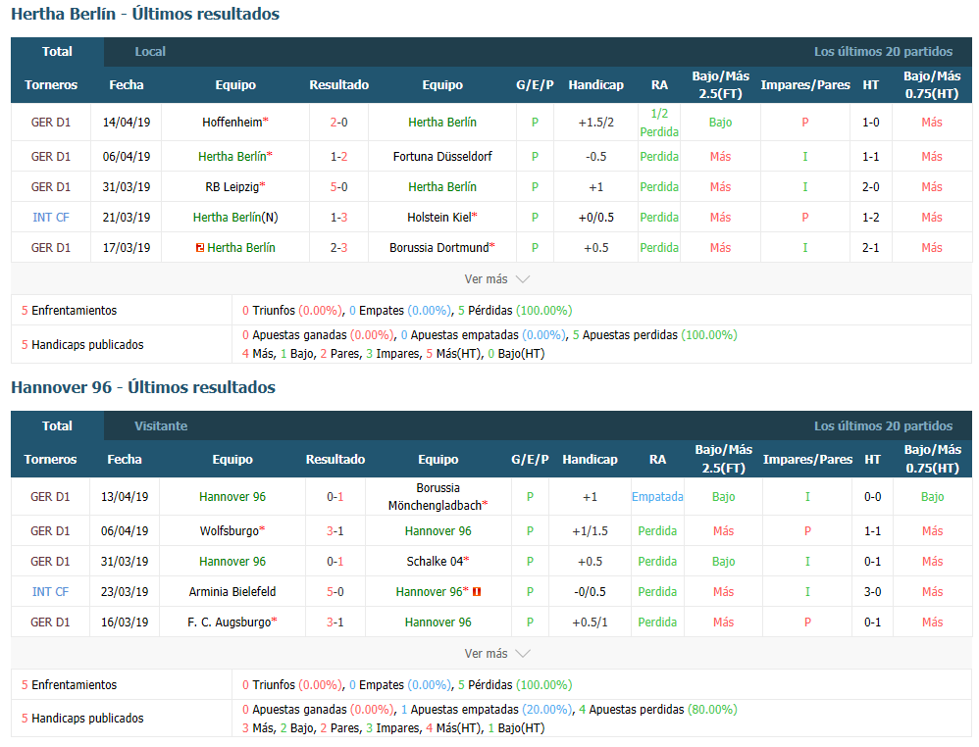Click the Bajo 2.5(FT) cell for the Hoffenheim match
979x747 pixels.
(x=720, y=123)
